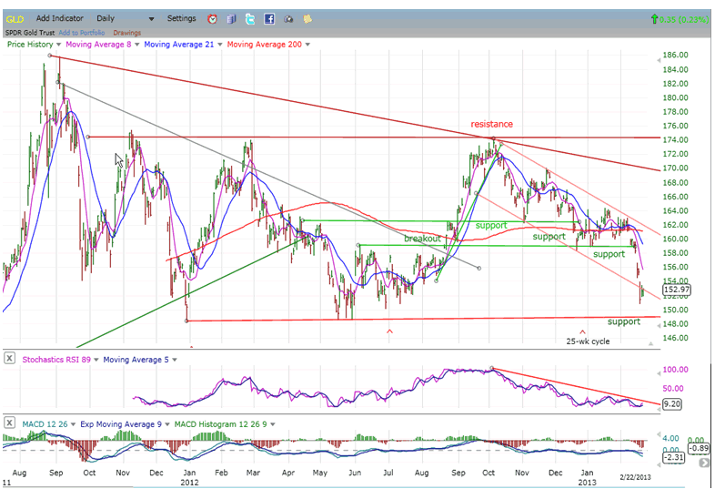Click the MACD Histogram 12 26 9 label
715x489 pixels.
pos(221,424)
